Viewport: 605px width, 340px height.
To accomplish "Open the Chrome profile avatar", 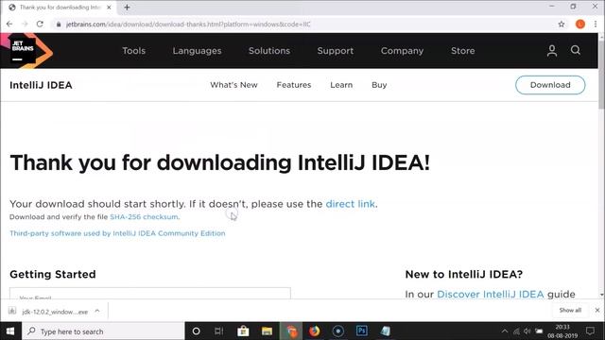I will (579, 24).
